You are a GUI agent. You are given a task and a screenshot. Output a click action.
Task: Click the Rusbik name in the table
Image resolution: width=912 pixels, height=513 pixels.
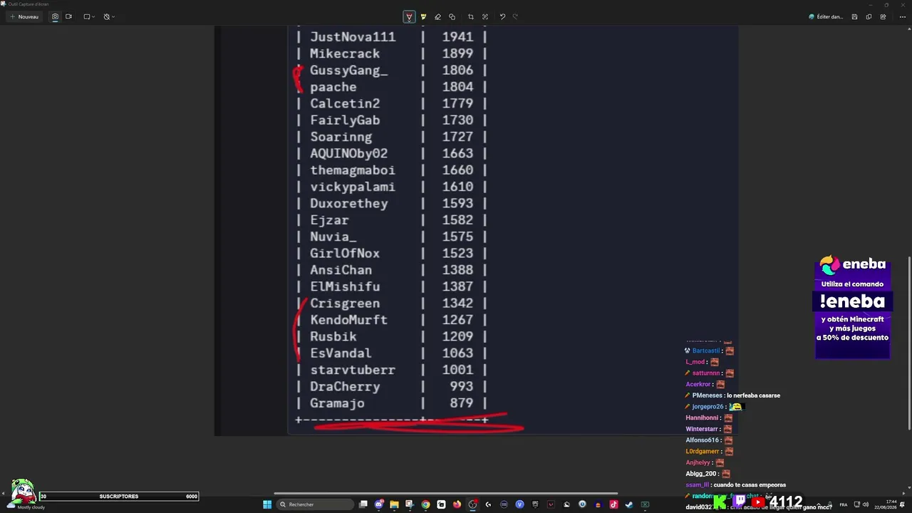[333, 336]
